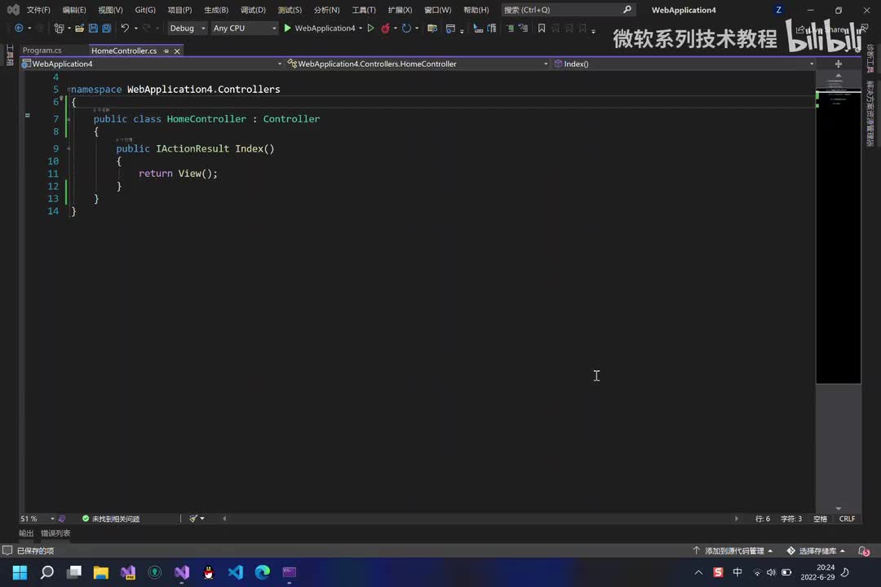
Task: Pin the HomeController.cs tab
Action: pos(166,51)
